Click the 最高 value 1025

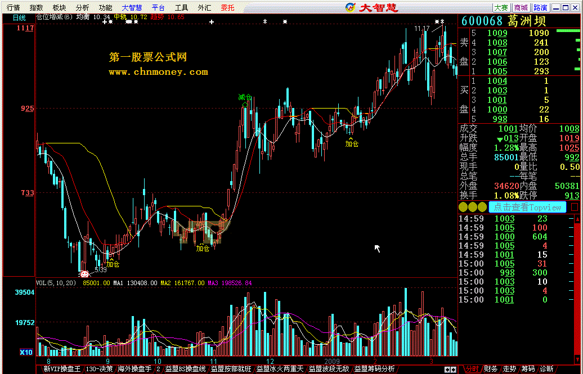click(x=569, y=147)
